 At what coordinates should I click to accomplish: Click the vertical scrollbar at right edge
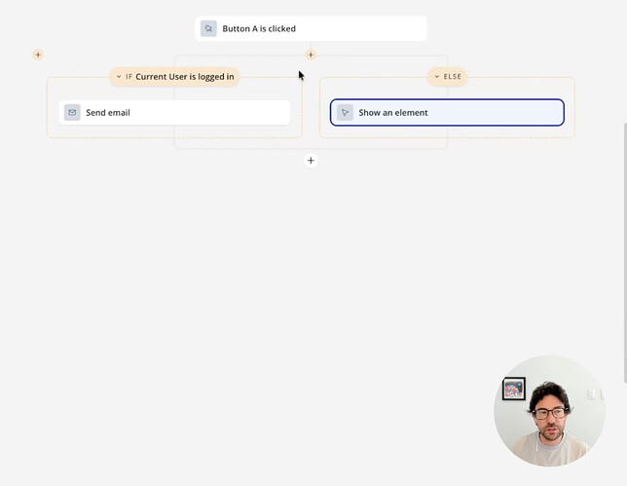625,253
